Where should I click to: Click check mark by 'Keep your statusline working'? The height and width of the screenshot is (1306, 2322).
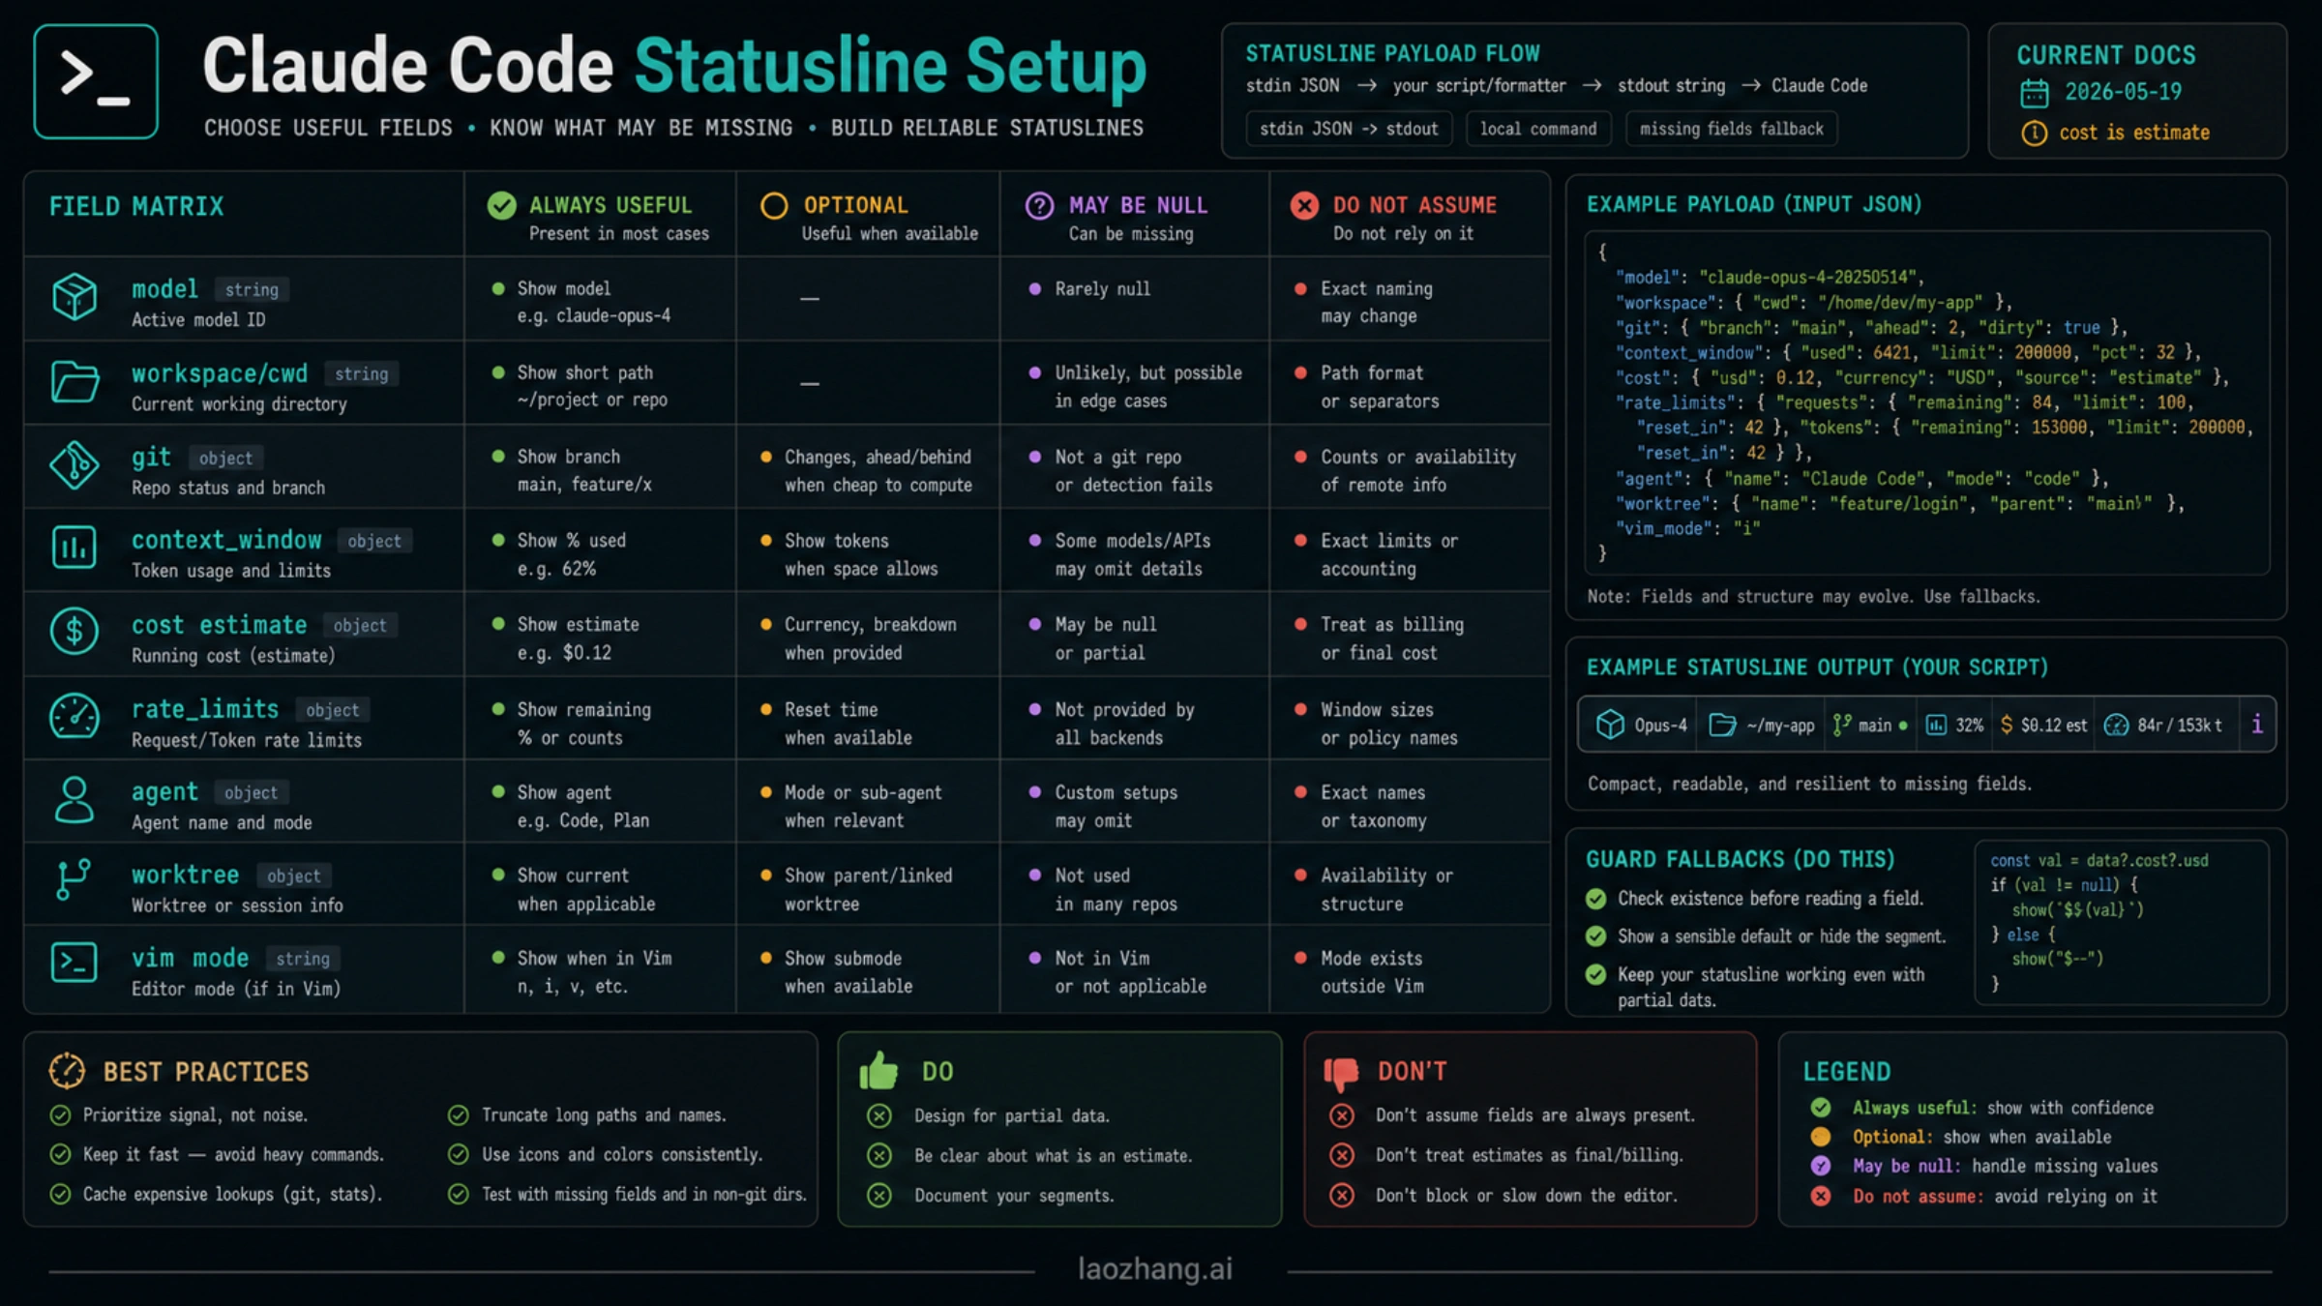[x=1596, y=974]
